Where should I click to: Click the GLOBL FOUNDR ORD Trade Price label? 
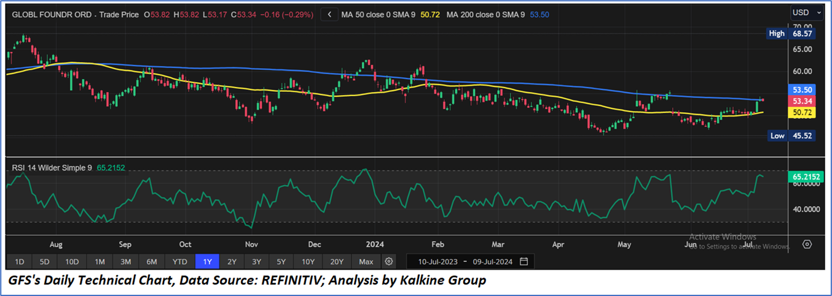pos(76,13)
